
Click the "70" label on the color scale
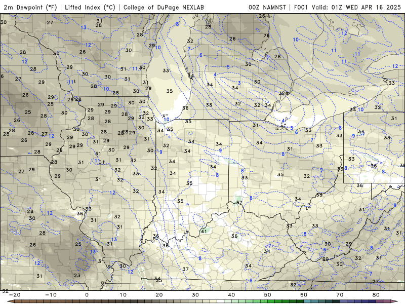(340, 295)
